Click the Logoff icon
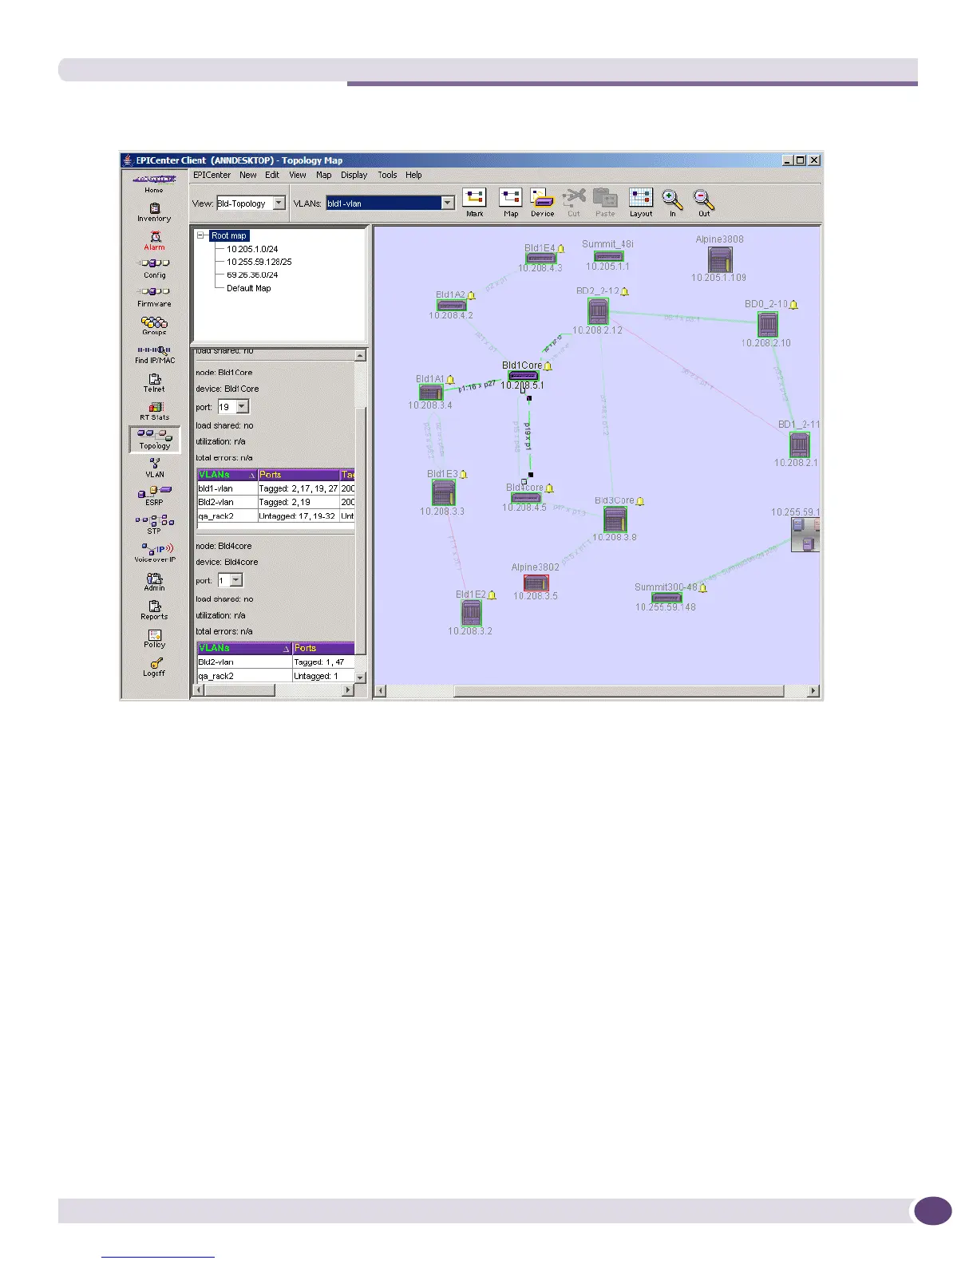Image resolution: width=977 pixels, height=1264 pixels. [154, 667]
